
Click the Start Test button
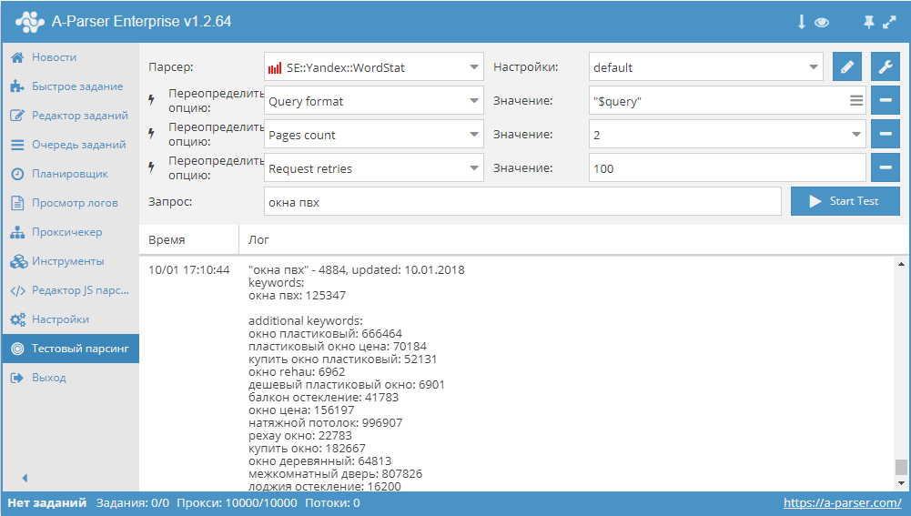(x=845, y=201)
